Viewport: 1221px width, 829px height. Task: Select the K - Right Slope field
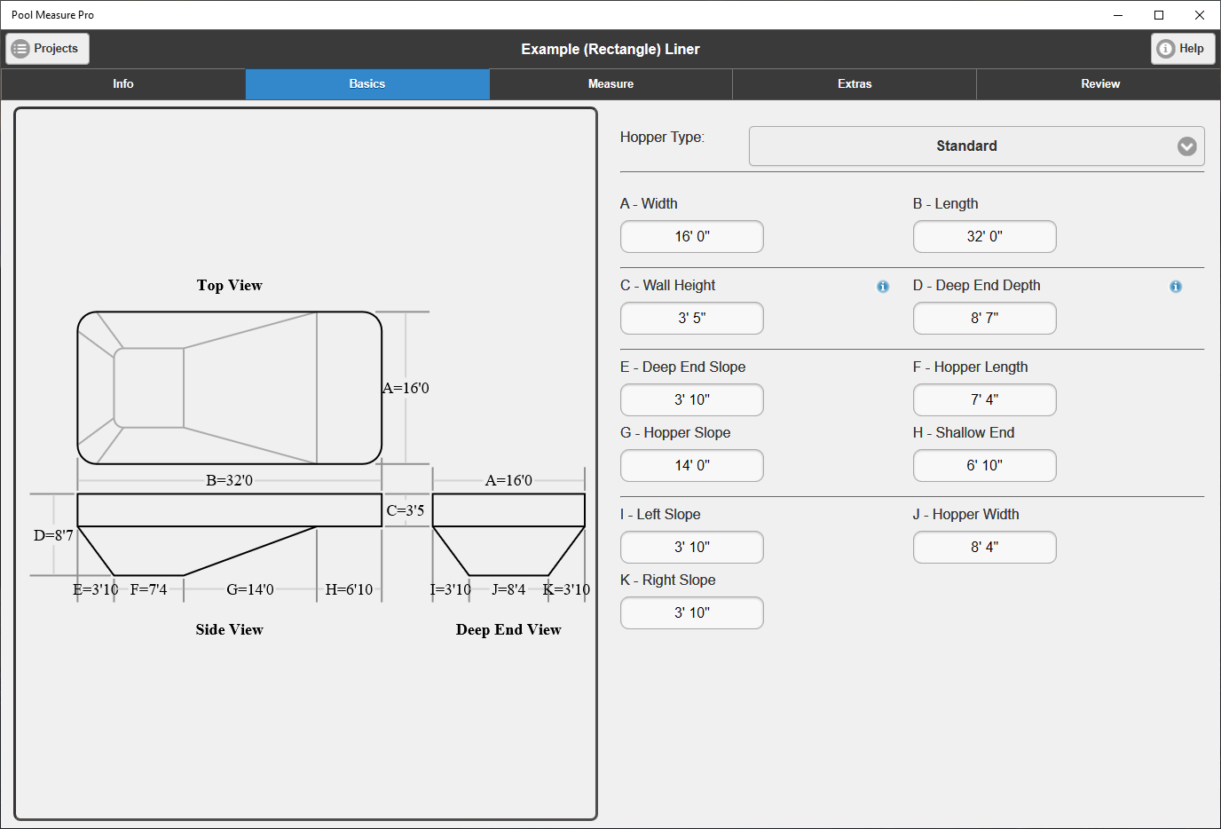pyautogui.click(x=692, y=613)
